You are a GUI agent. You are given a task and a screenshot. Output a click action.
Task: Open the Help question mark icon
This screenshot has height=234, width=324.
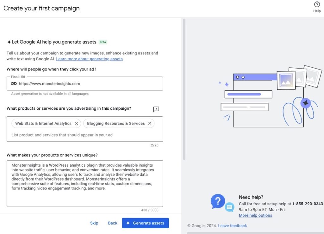coord(317,5)
